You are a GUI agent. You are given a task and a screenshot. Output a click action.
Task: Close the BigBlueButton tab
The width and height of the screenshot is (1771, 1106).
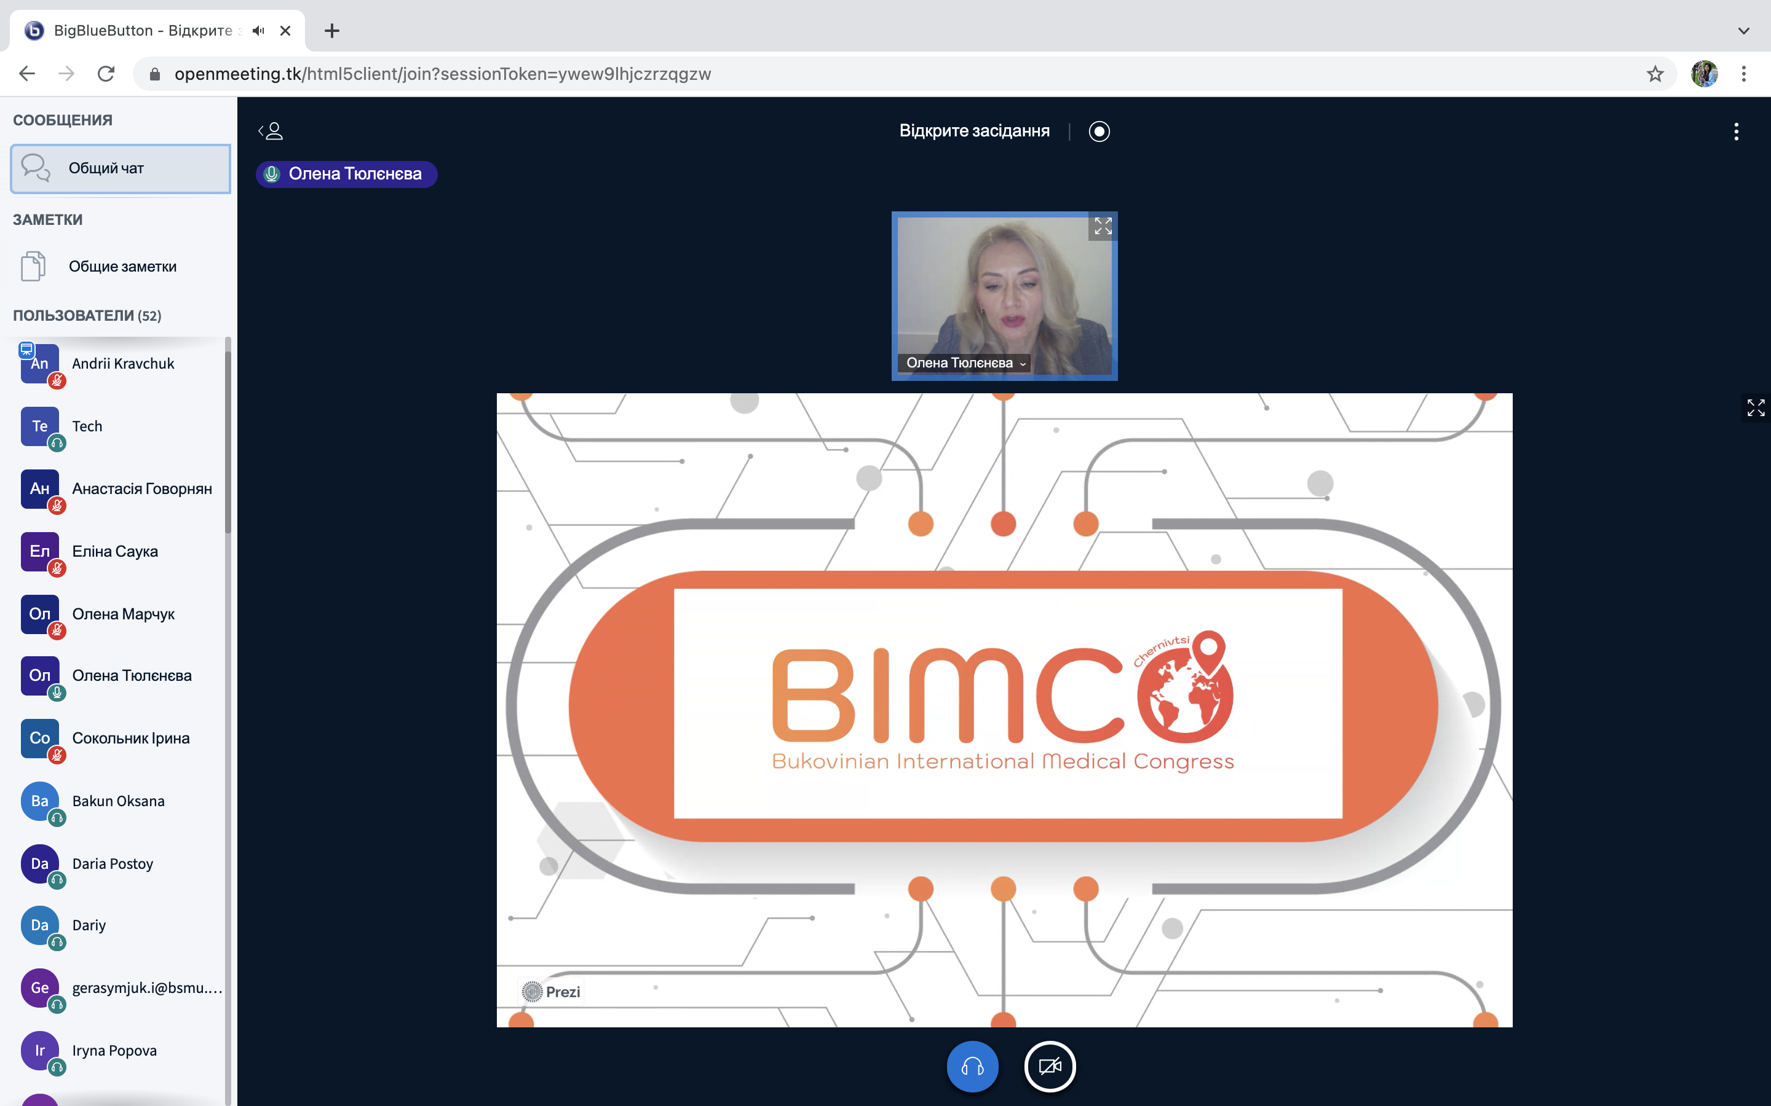pyautogui.click(x=285, y=31)
